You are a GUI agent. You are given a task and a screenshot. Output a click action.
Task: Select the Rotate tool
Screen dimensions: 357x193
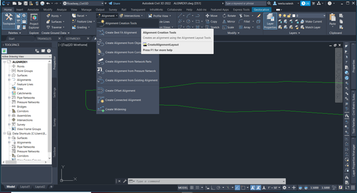pyautogui.click(x=229, y=16)
